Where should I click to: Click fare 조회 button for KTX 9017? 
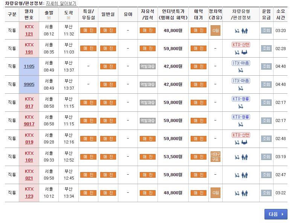pyautogui.click(x=266, y=120)
